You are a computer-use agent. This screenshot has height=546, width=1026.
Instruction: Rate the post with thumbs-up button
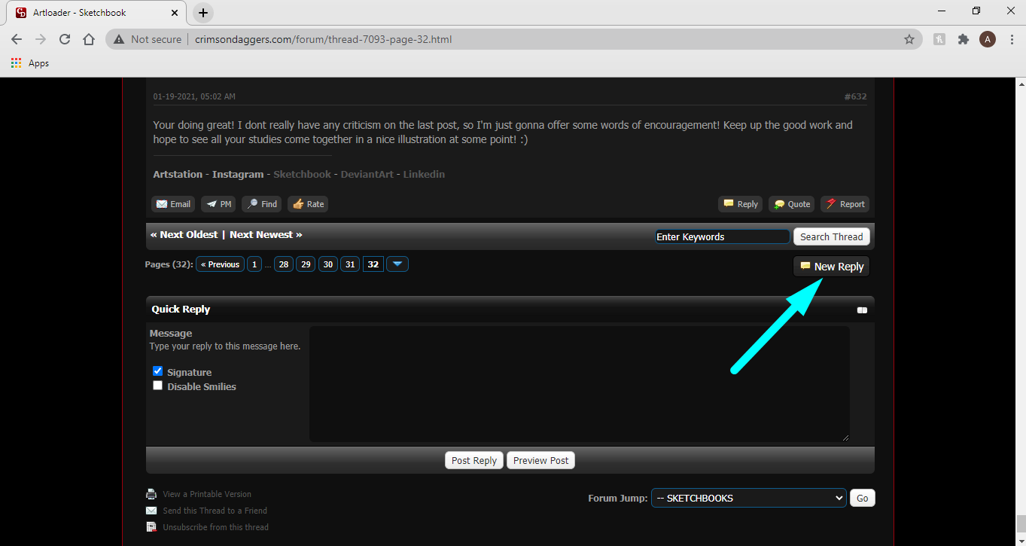coord(308,204)
